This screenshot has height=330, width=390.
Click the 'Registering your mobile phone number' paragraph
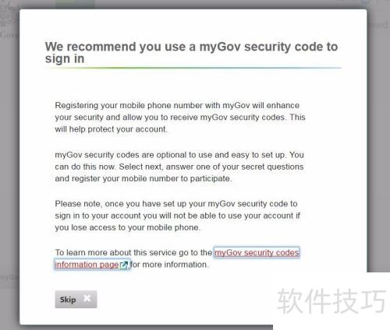(180, 118)
